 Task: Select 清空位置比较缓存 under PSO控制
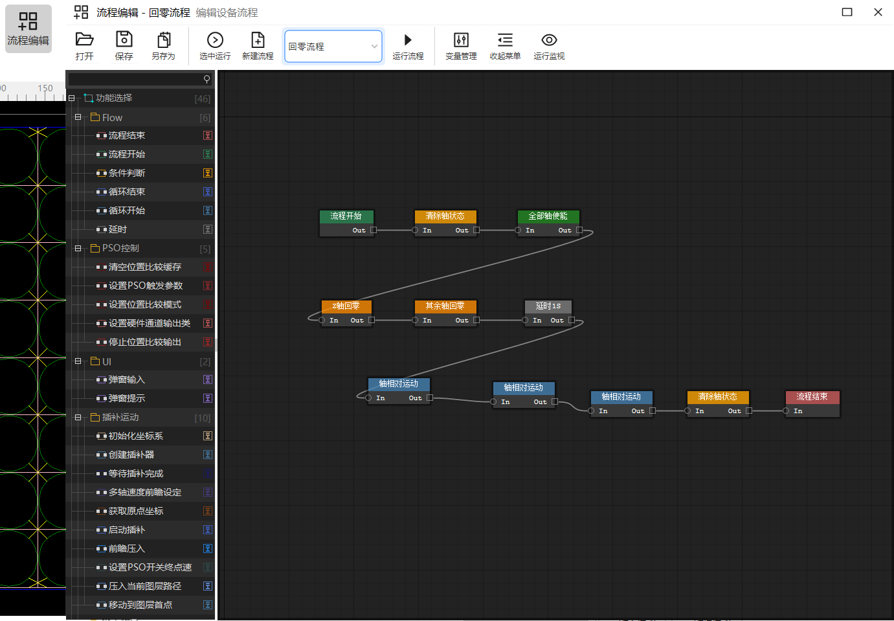click(x=145, y=267)
